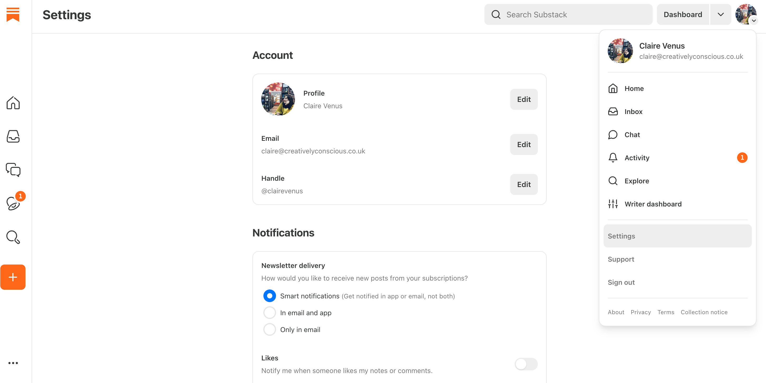
Task: Select In email and app option
Action: click(269, 313)
